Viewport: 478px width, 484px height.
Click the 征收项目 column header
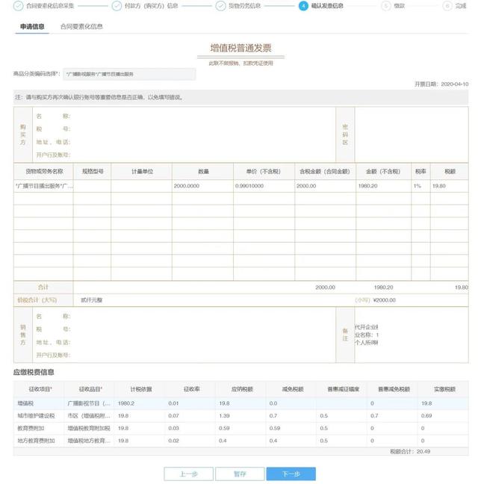click(40, 389)
